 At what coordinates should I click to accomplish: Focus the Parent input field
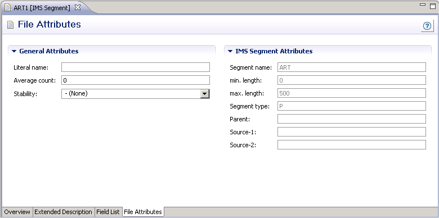pos(352,119)
